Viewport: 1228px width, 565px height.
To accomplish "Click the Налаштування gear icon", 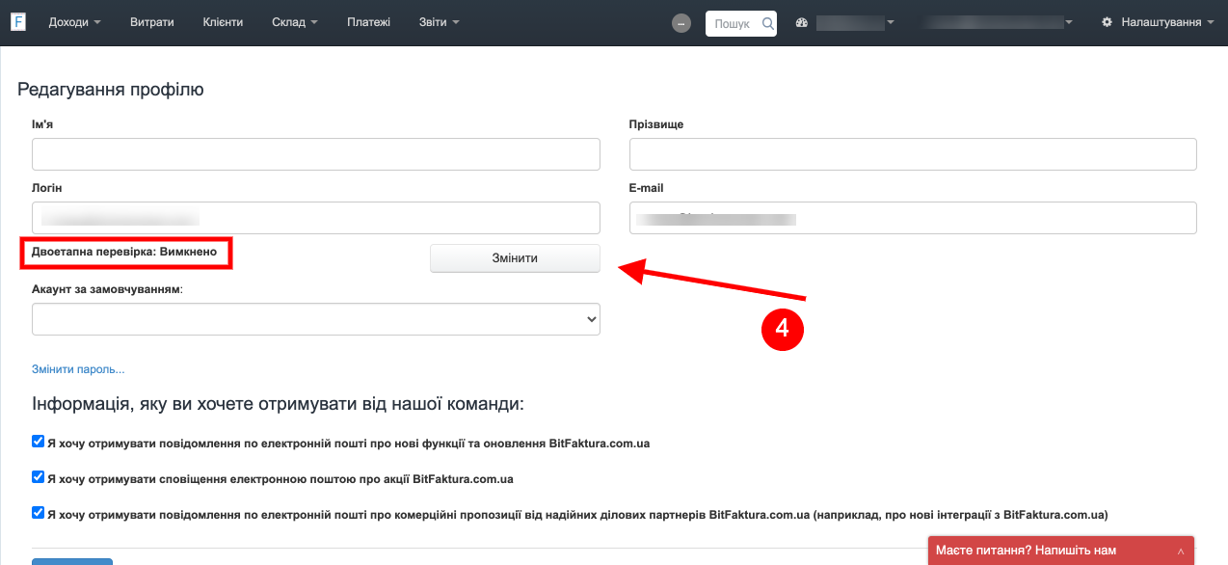I will tap(1107, 22).
